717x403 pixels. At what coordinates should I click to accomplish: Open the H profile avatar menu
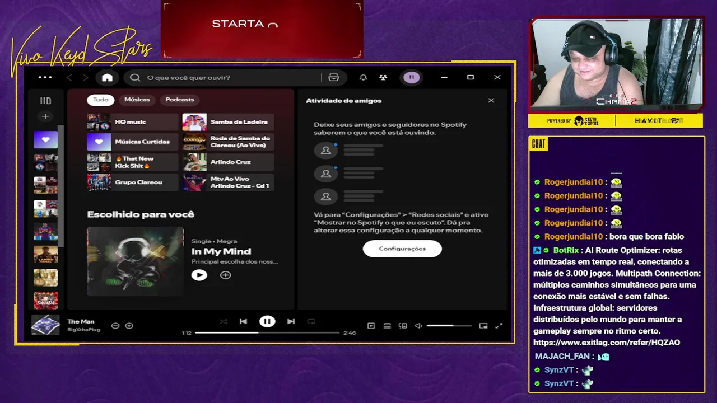coord(412,77)
